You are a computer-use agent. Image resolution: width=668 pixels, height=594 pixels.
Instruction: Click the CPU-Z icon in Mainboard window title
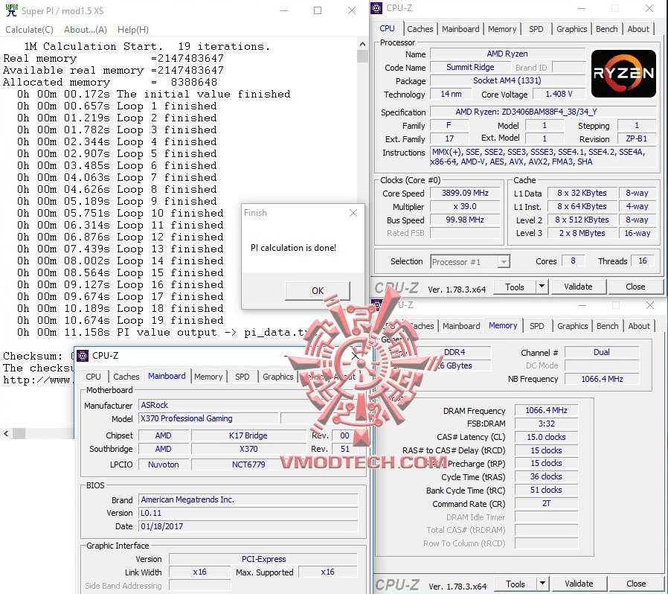[x=83, y=355]
